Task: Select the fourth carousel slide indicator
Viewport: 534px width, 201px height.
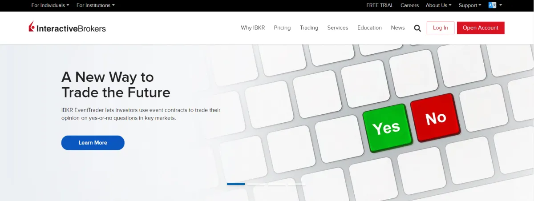Action: 297,184
